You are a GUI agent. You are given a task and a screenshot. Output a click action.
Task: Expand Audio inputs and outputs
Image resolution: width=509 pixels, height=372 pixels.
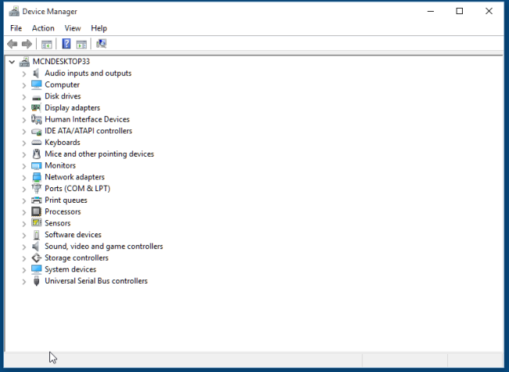24,74
